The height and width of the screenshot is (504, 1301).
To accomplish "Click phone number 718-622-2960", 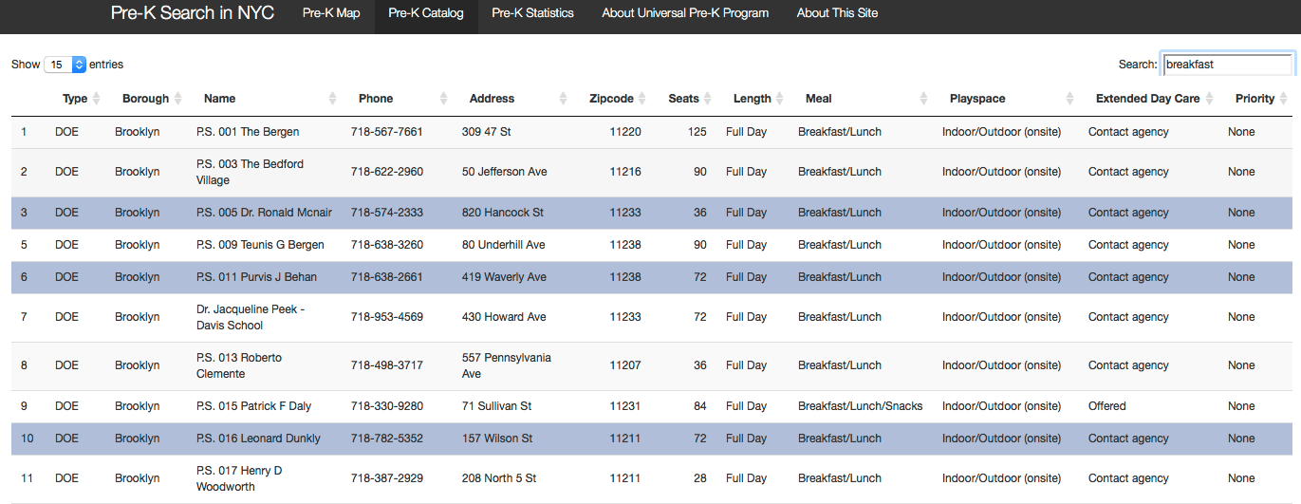I will [387, 172].
